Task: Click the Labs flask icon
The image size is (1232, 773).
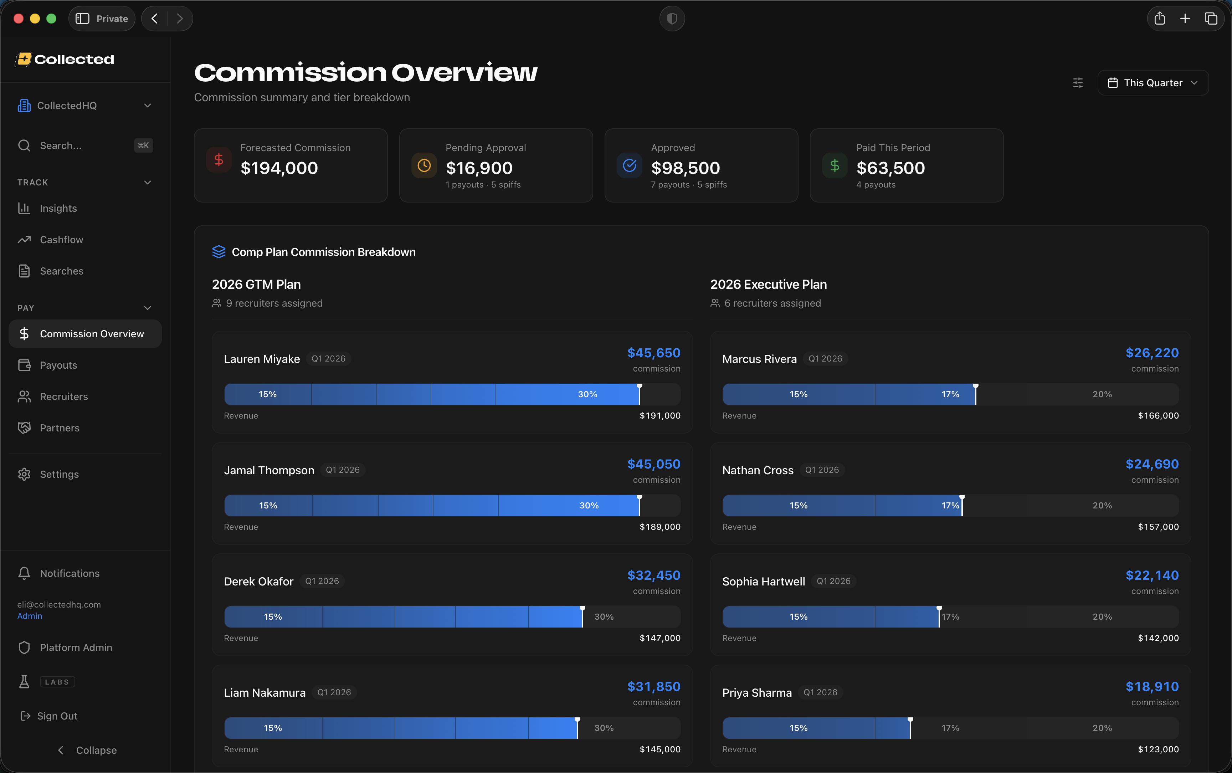Action: (24, 681)
